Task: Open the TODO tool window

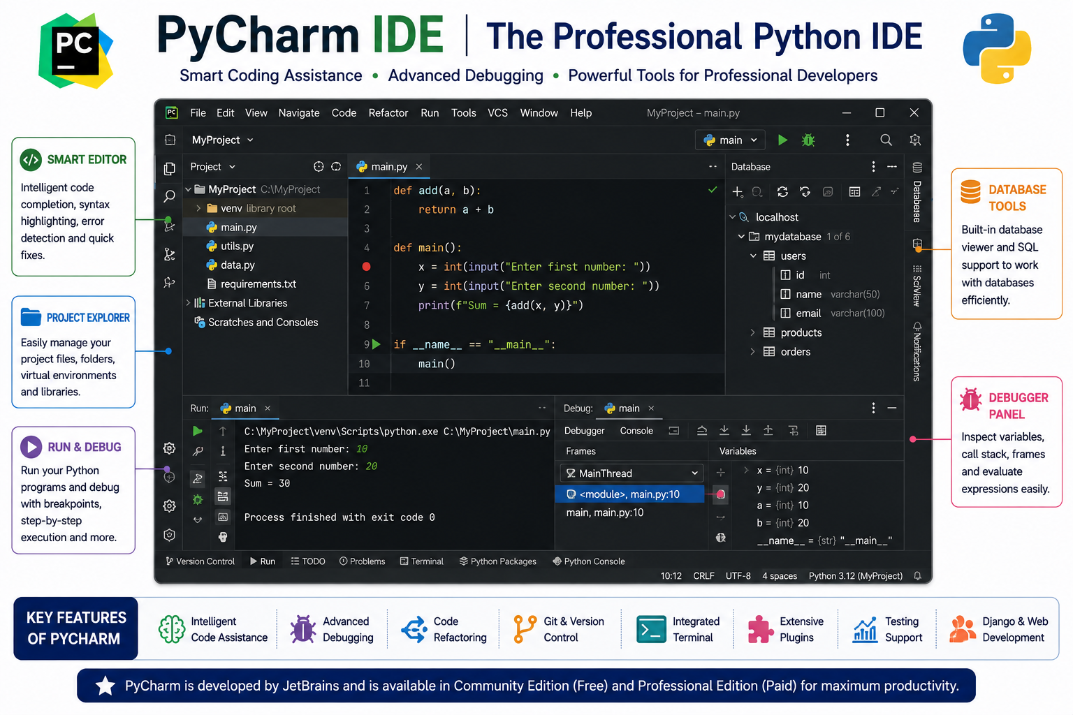Action: [308, 561]
